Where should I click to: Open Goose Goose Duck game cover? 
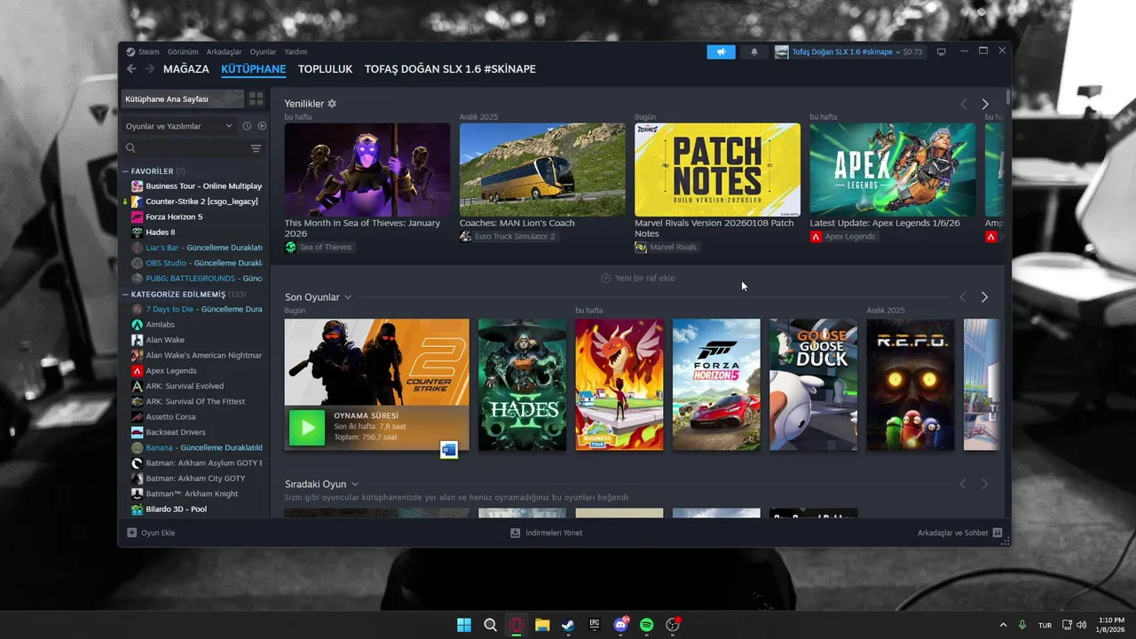813,384
